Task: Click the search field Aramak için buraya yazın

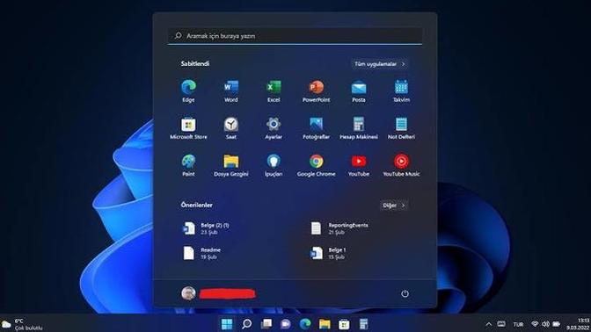Action: click(295, 36)
